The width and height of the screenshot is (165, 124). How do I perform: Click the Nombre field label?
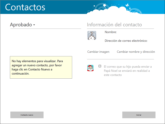pyautogui.click(x=111, y=32)
